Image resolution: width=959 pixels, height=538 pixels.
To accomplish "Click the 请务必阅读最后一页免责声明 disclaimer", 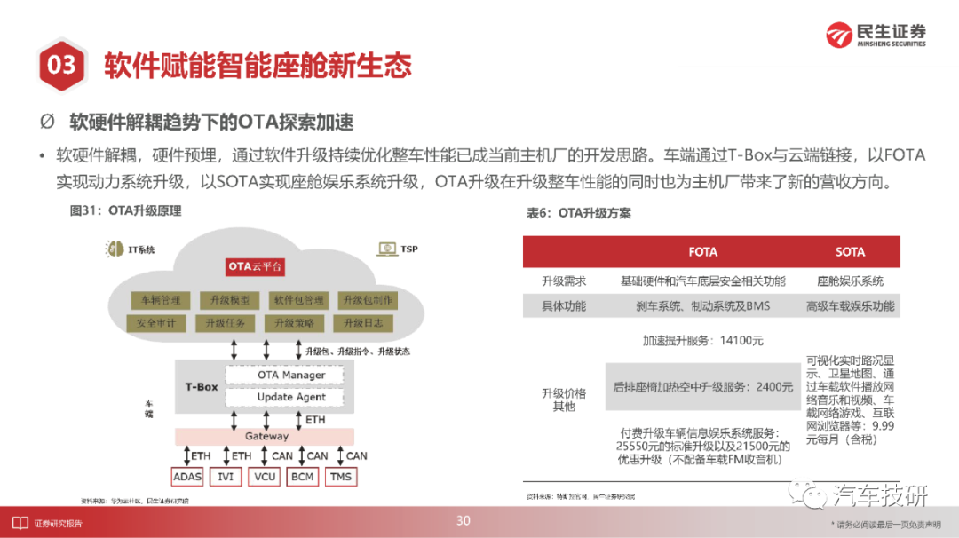I will click(886, 525).
